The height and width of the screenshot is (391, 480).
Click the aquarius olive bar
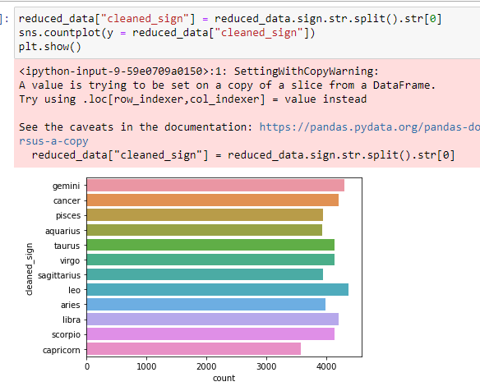click(x=205, y=230)
